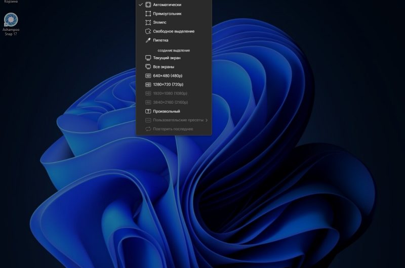Click the repeat icon beside Повторить последнее

click(148, 129)
